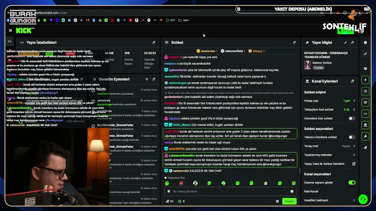This screenshot has width=376, height=211.
Task: Click the Sadece Sohbet category thumbnail
Action: (x=308, y=65)
